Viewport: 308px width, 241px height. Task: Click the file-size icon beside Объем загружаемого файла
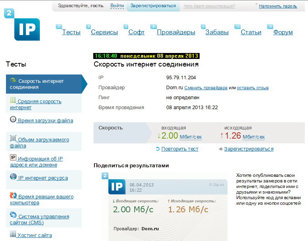click(x=13, y=139)
